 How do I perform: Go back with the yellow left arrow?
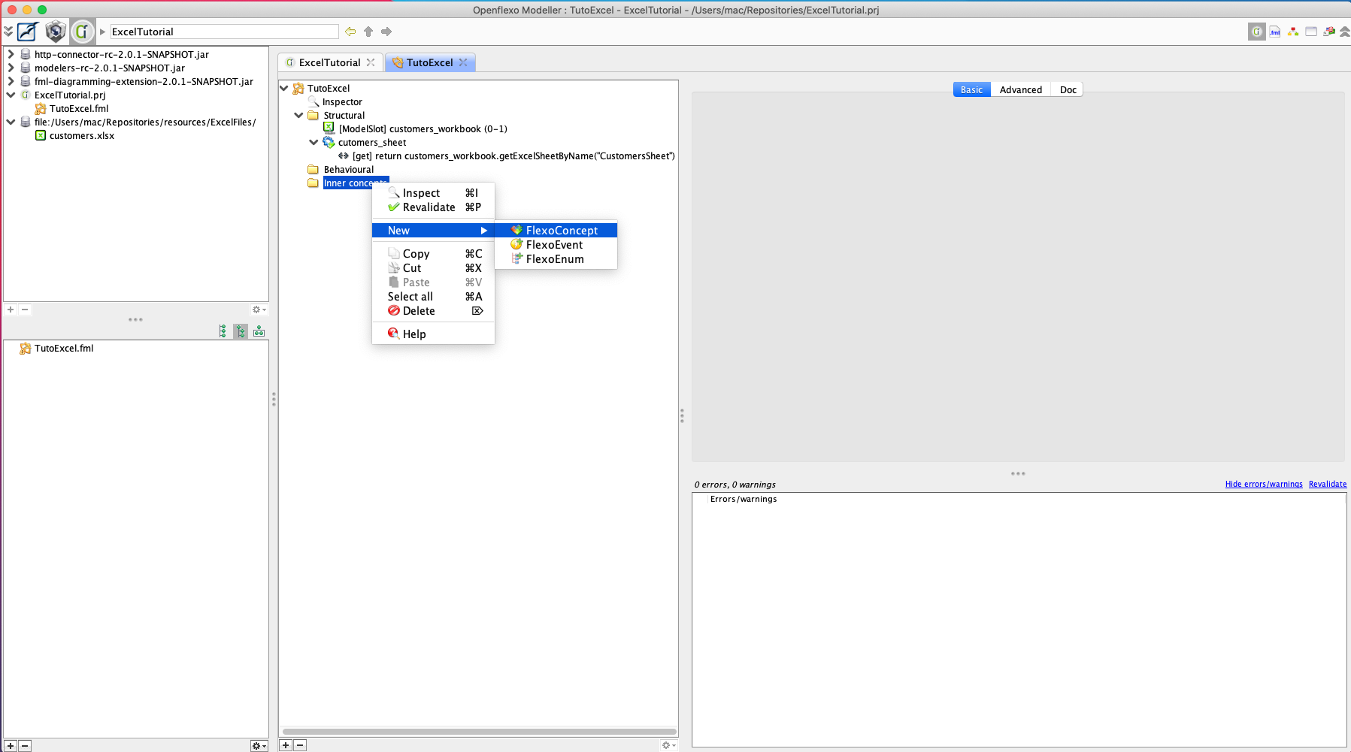[350, 32]
